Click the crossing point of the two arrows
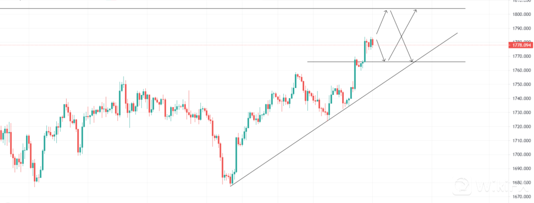534x203 pixels. 400,36
